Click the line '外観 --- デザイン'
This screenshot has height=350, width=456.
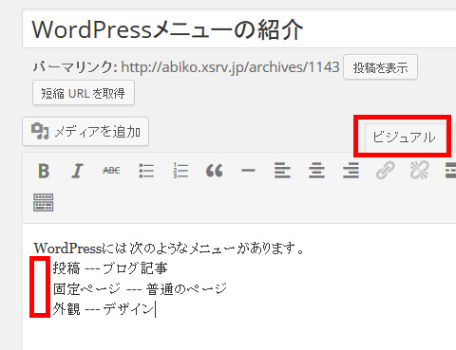pos(104,309)
